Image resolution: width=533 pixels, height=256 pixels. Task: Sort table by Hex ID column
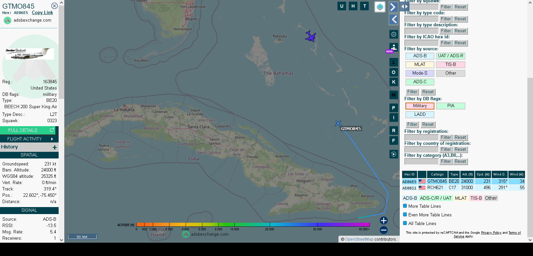coord(409,174)
